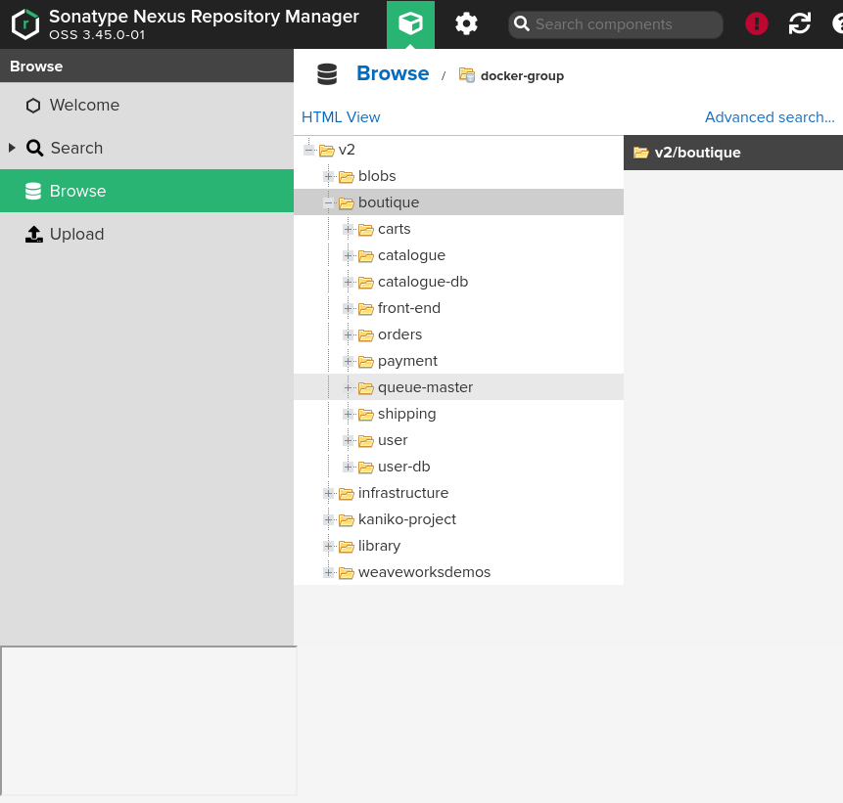The height and width of the screenshot is (803, 843).
Task: Collapse the v2 tree node
Action: [308, 150]
